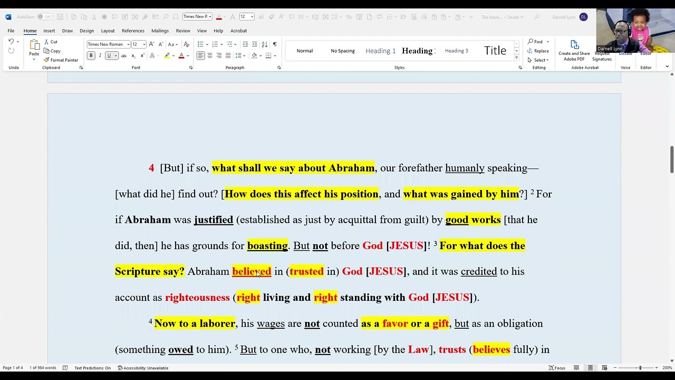Open the Acrobat tab
The image size is (675, 380).
(238, 31)
